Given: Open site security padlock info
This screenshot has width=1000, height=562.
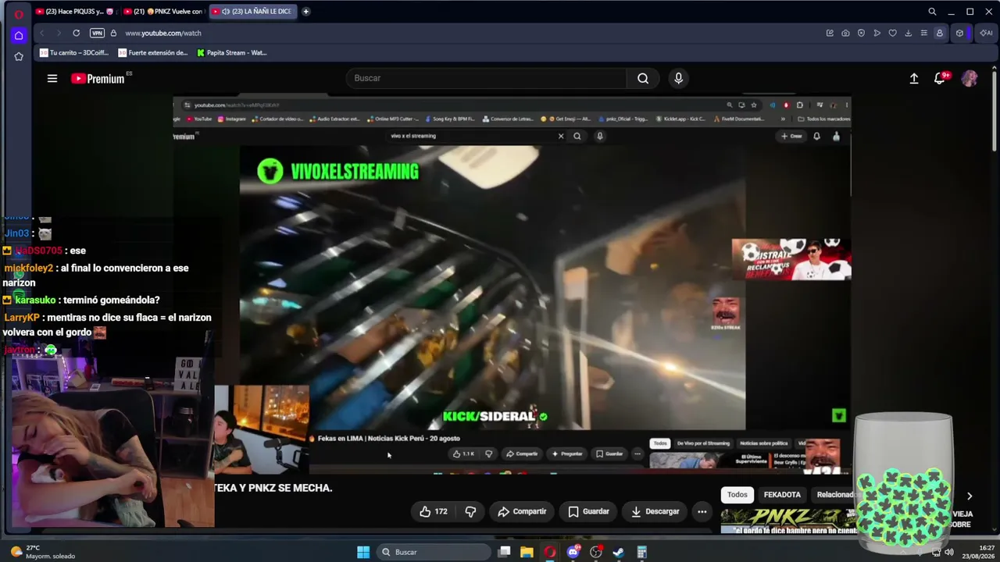Looking at the screenshot, I should 113,33.
